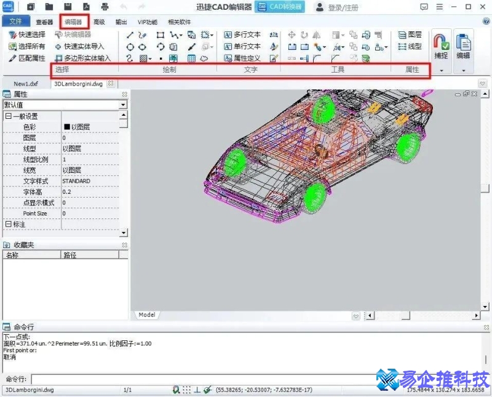Collapse the 标注 tree section

click(9, 224)
